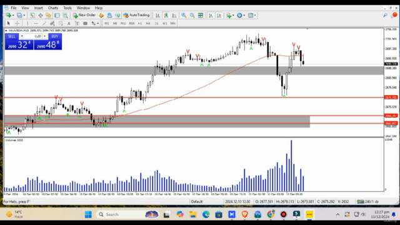Select the text A tool

click(x=69, y=23)
